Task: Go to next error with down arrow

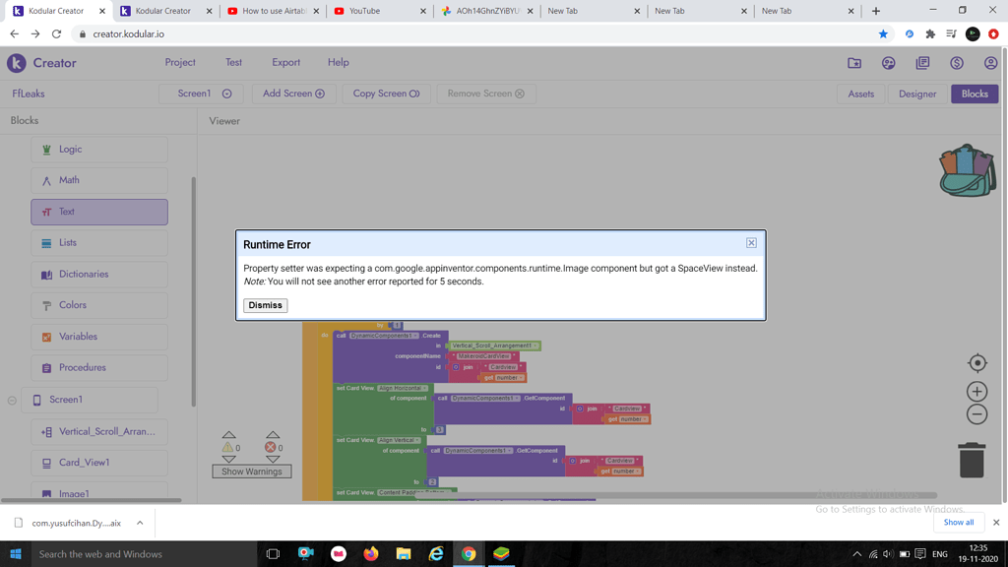Action: coord(273,459)
